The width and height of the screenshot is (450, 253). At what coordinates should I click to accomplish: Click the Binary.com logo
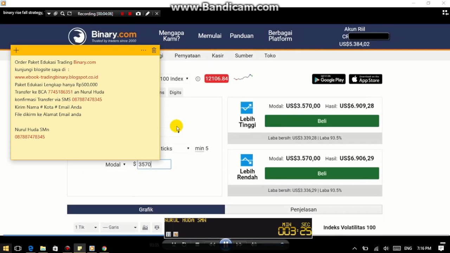[102, 36]
